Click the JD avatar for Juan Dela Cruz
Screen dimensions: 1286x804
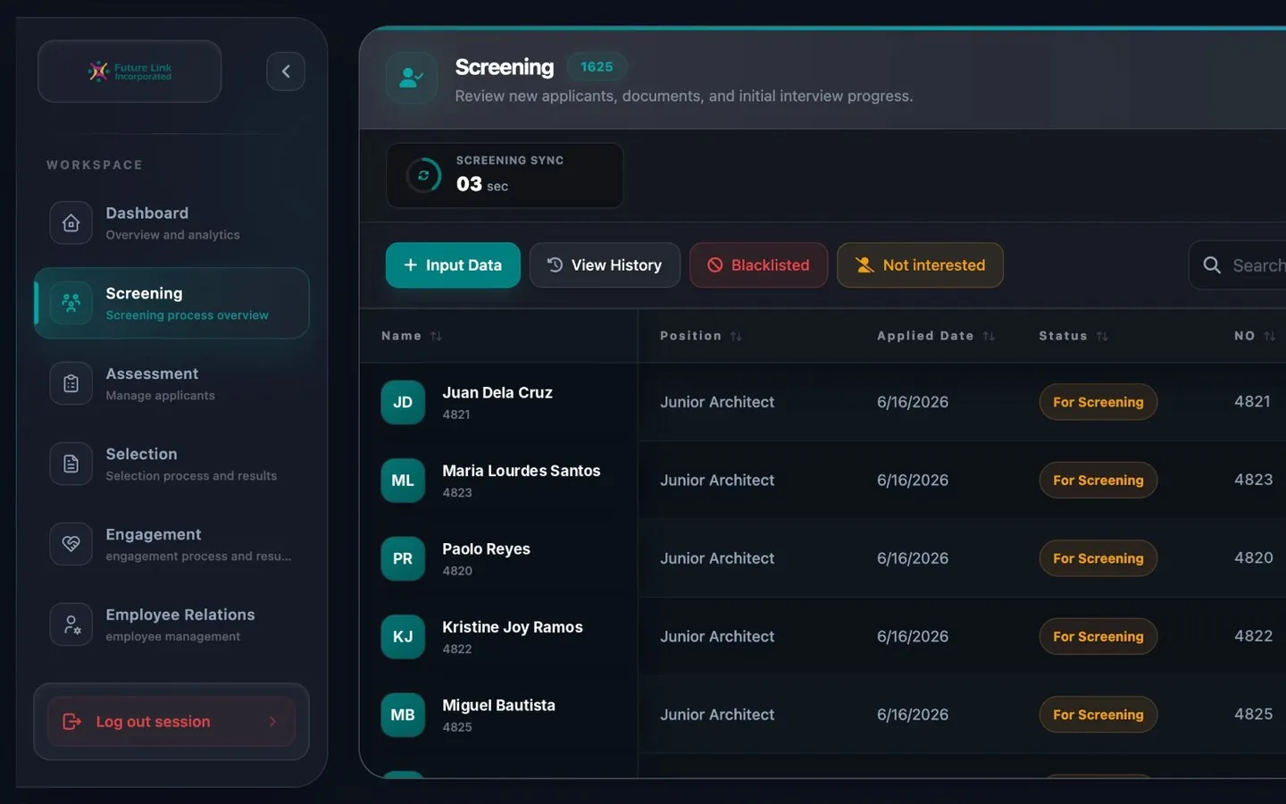403,402
